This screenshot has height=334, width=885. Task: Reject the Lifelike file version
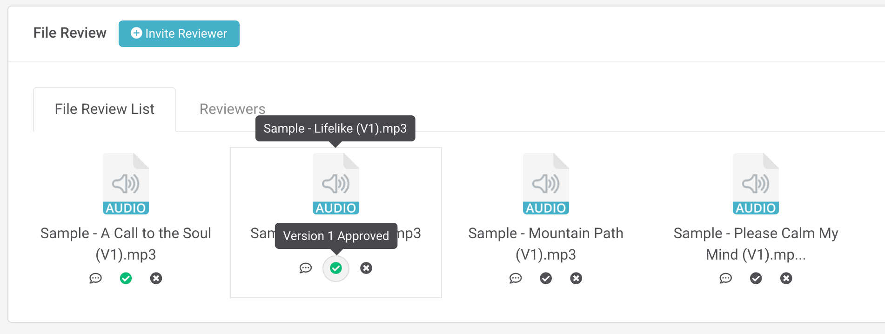(366, 268)
